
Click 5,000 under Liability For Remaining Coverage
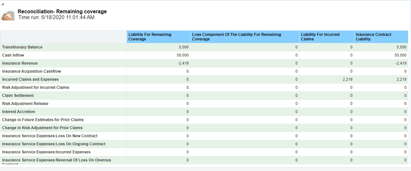184,47
